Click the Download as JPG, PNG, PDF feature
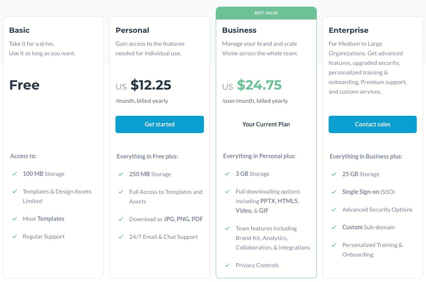The image size is (426, 282). tap(166, 219)
